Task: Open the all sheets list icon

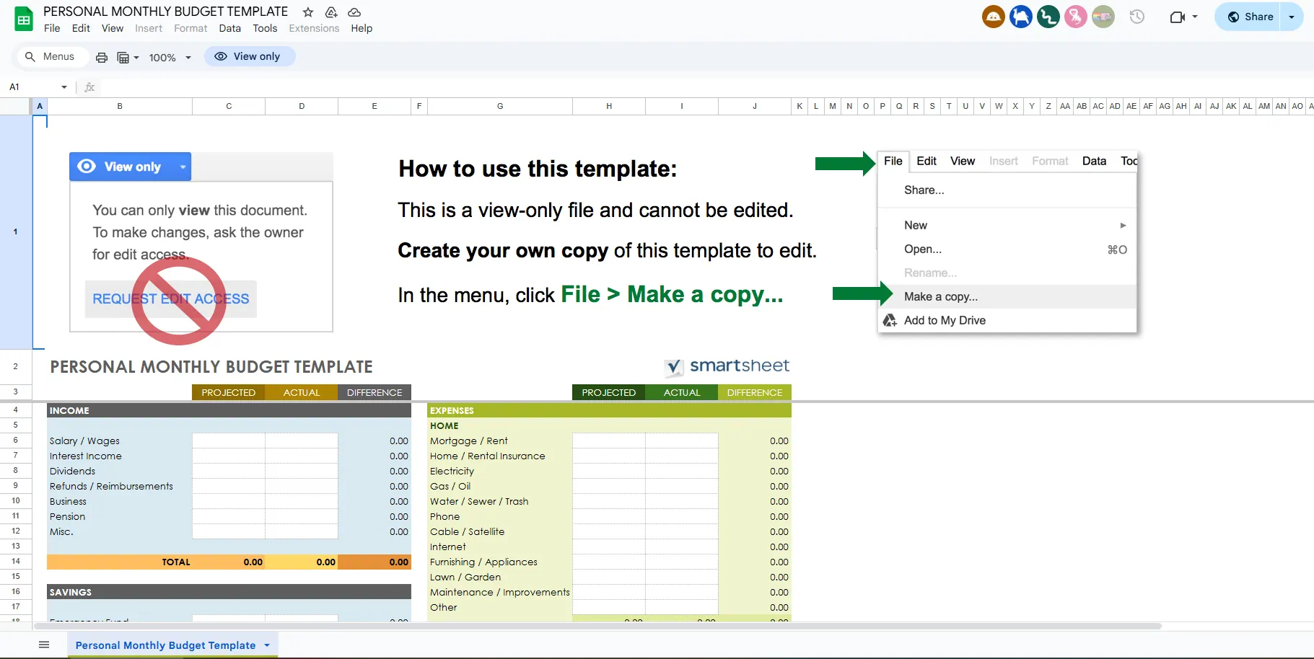Action: coord(44,645)
